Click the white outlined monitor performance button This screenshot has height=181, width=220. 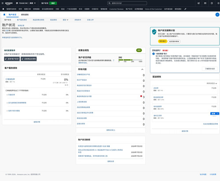pyautogui.click(x=174, y=41)
